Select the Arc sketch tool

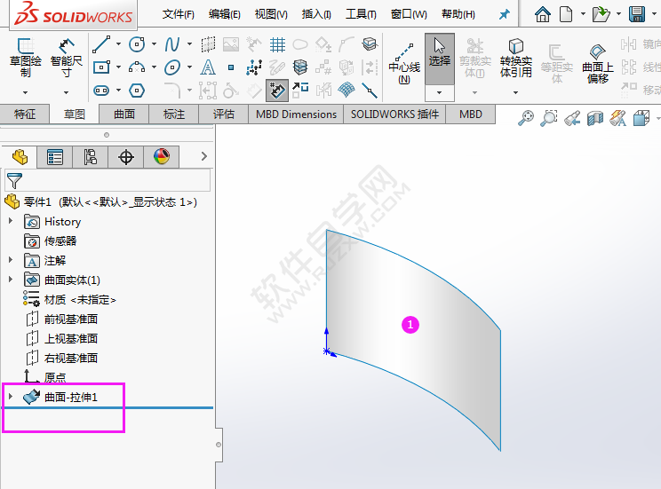(137, 67)
